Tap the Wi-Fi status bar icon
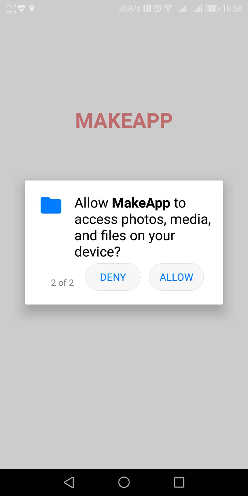248x496 pixels. pos(168,9)
